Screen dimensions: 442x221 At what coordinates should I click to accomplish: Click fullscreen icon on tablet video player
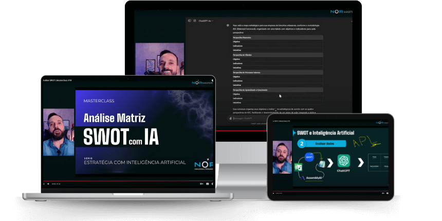[x=388, y=193]
